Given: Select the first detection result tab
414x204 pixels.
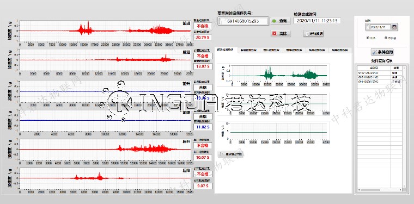Looking at the screenshot, I should (x=226, y=50).
